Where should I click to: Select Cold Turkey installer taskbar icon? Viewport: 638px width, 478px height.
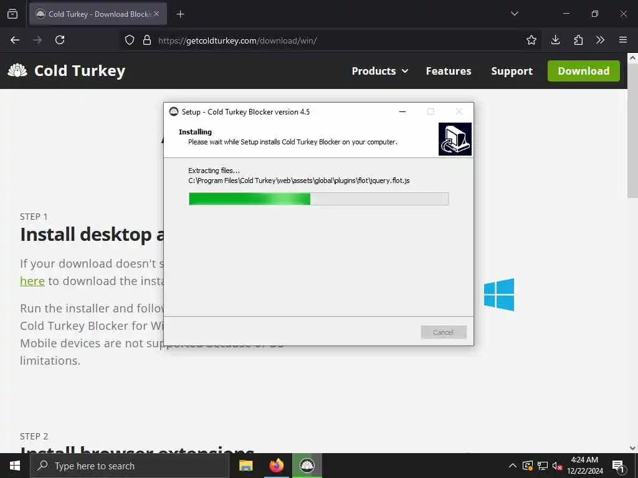click(x=307, y=466)
